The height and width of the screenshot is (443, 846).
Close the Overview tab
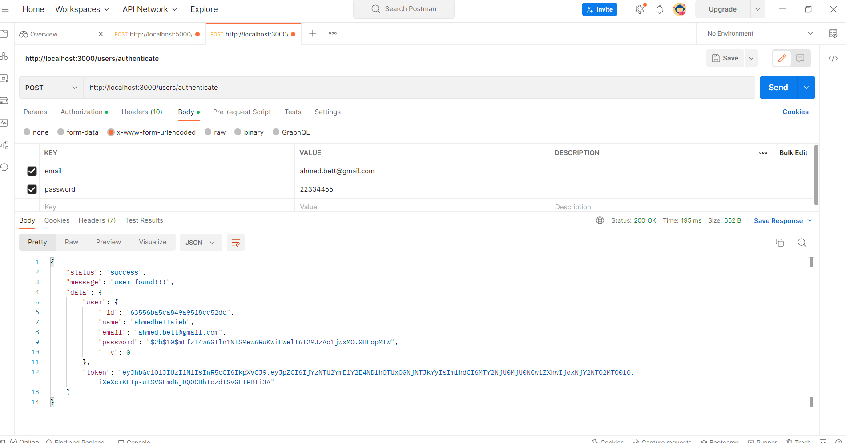click(101, 34)
